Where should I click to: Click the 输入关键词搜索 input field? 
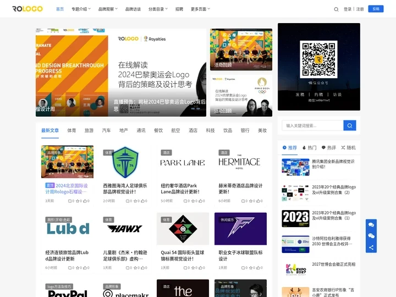[312, 125]
